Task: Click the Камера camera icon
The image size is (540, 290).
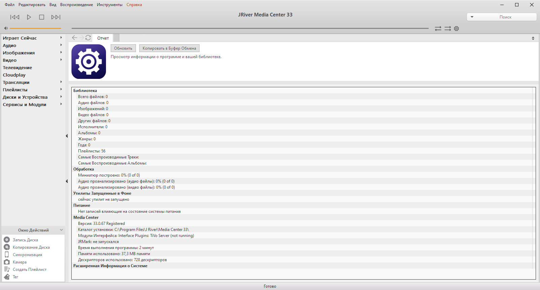Action: point(7,262)
